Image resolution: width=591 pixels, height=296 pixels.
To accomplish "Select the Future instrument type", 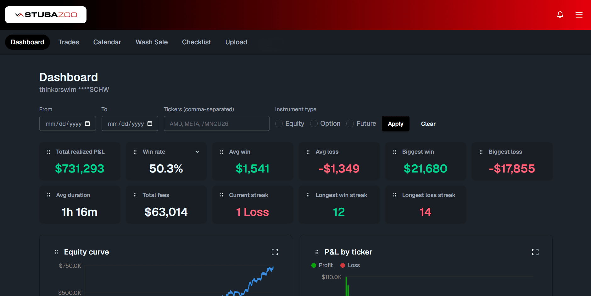I will click(350, 123).
